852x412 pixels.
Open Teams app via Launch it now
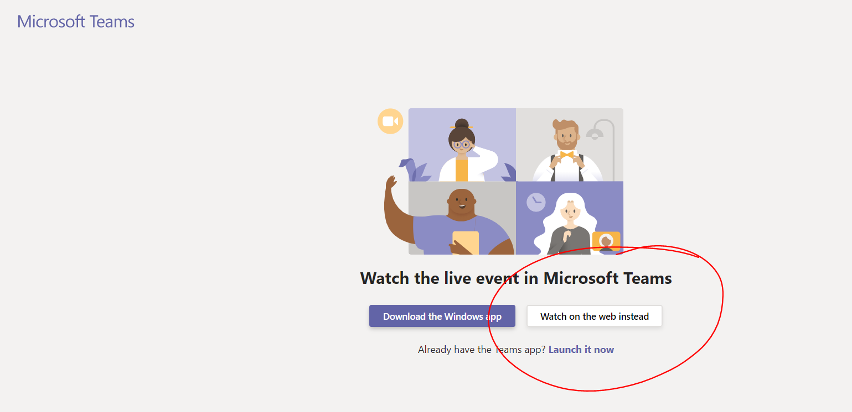click(x=581, y=350)
